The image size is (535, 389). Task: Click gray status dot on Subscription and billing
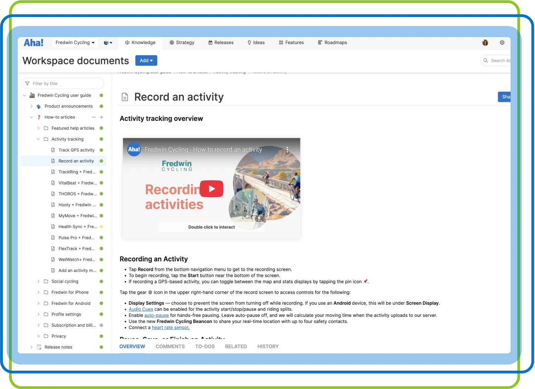point(101,325)
